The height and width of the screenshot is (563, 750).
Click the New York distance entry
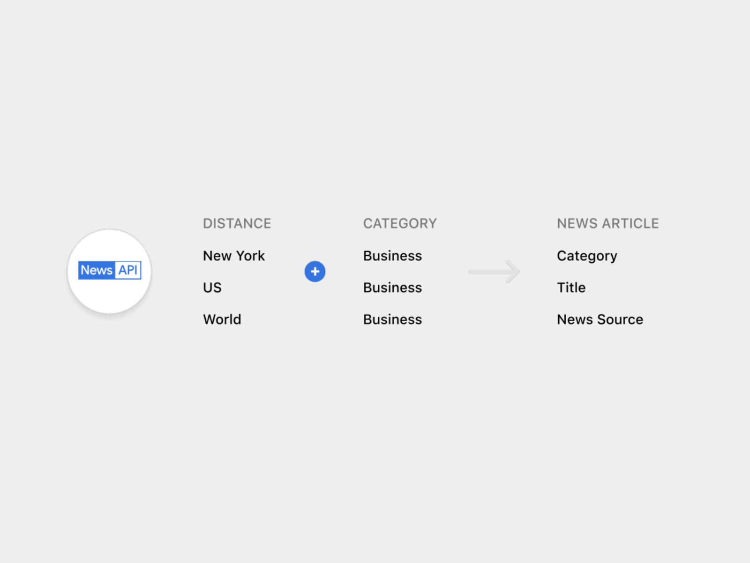click(x=234, y=256)
